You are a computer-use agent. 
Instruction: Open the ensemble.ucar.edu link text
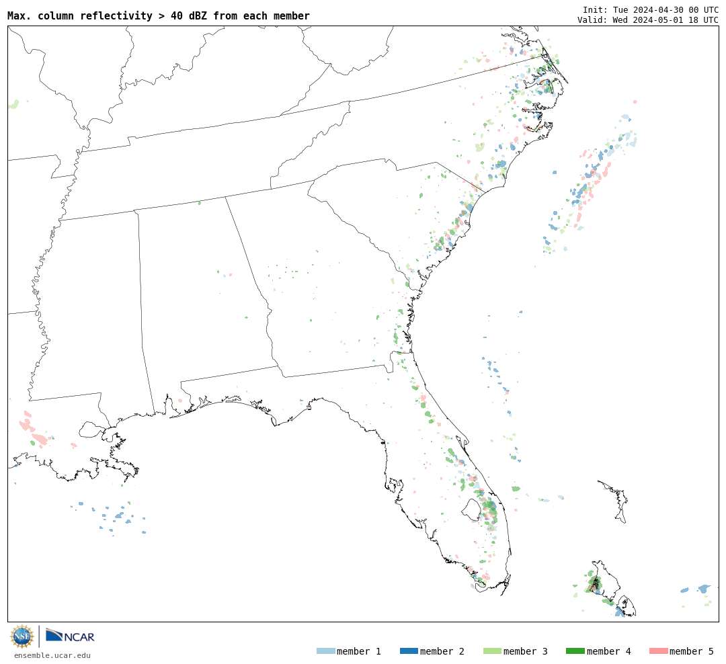point(52,655)
